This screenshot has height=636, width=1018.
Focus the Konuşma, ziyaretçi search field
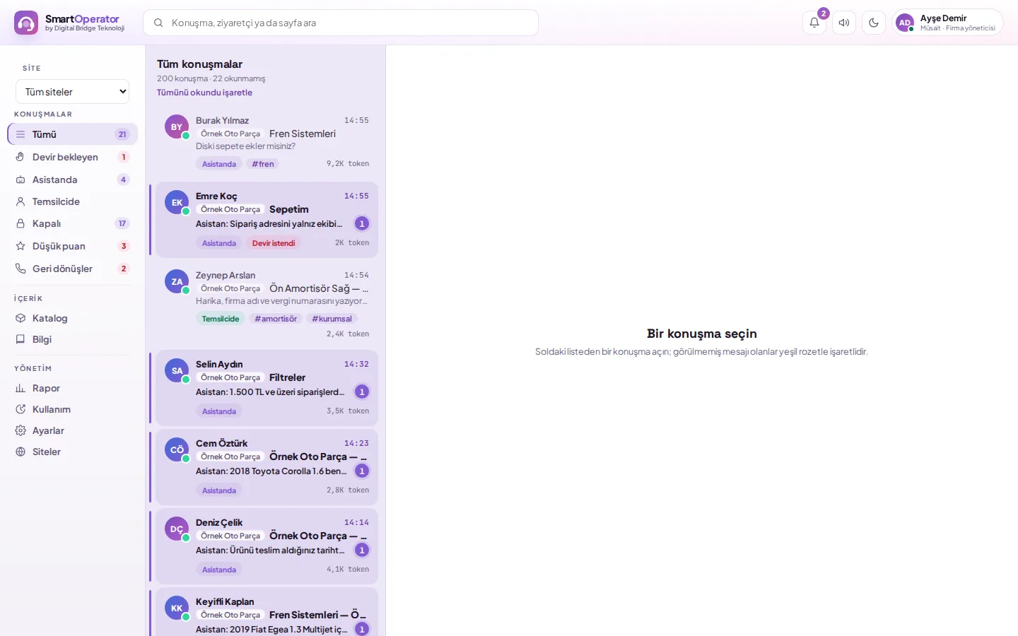click(x=341, y=23)
